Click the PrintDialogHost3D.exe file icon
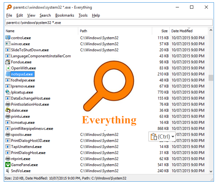The image size is (218, 184). pyautogui.click(x=8, y=141)
